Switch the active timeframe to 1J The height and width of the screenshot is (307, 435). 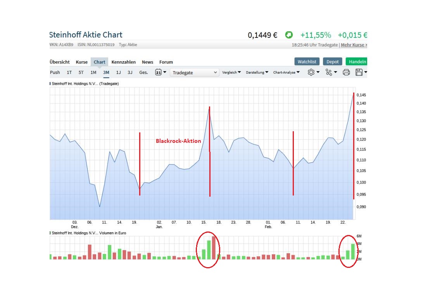pos(118,72)
